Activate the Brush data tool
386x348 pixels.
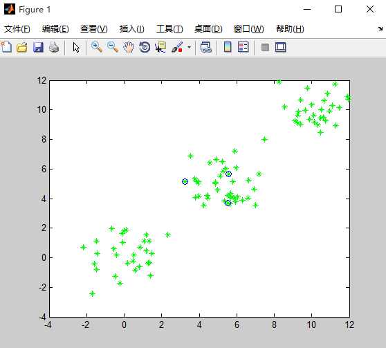[177, 47]
